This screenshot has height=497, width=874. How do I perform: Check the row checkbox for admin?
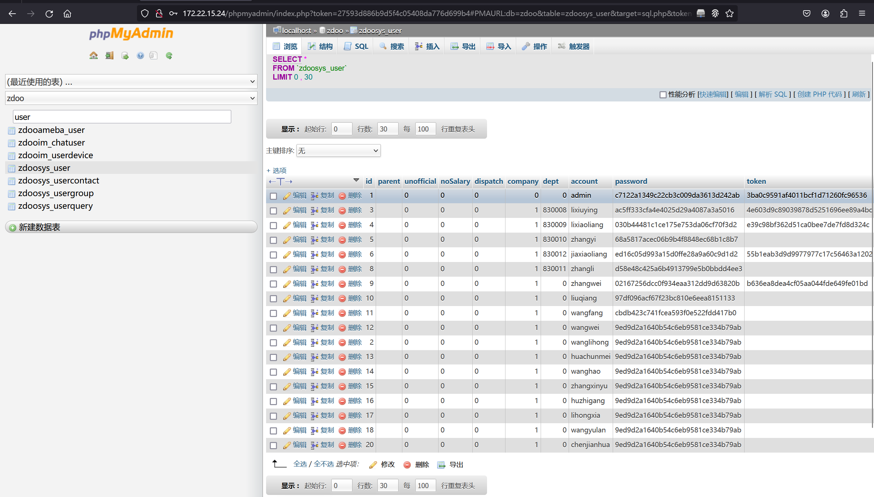[x=273, y=196]
